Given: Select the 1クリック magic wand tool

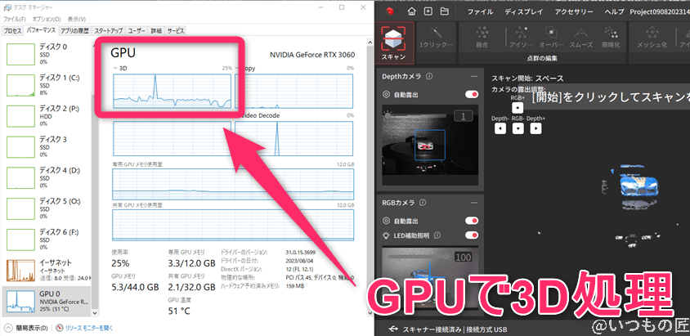Looking at the screenshot, I should [436, 38].
